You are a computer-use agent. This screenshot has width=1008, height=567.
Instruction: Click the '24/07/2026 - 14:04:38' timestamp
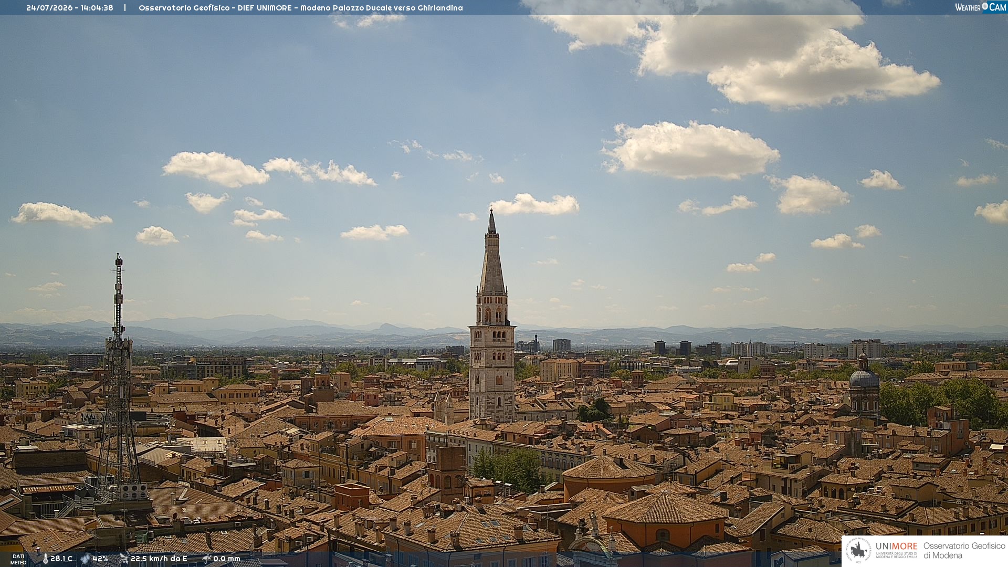click(x=70, y=8)
